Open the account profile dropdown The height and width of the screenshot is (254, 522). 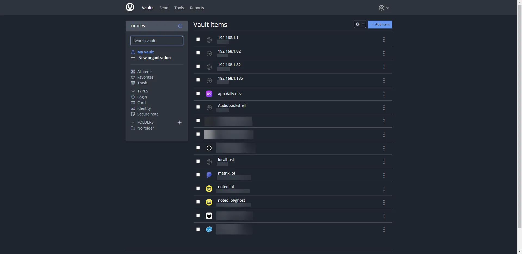pos(384,8)
